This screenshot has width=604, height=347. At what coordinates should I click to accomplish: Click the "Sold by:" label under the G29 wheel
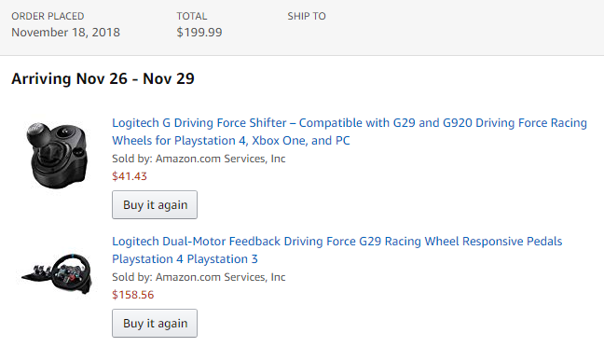pyautogui.click(x=132, y=277)
